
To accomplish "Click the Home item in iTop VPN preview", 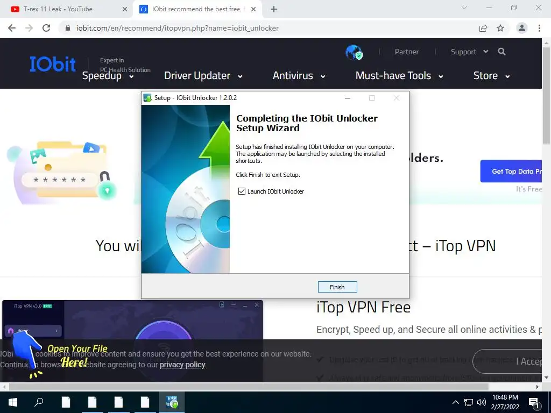I will (33, 331).
